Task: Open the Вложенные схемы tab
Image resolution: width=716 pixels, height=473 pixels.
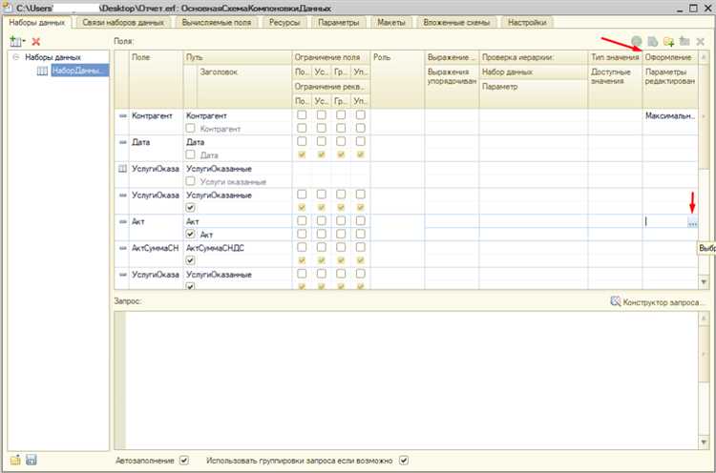Action: point(456,22)
